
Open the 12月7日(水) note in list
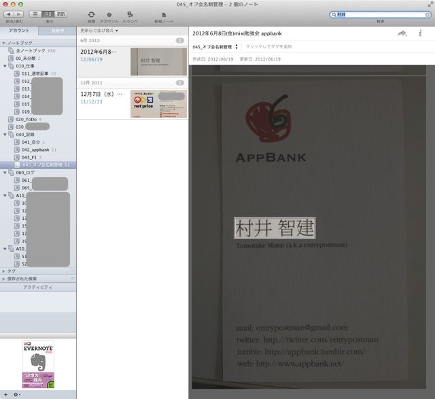tap(133, 104)
